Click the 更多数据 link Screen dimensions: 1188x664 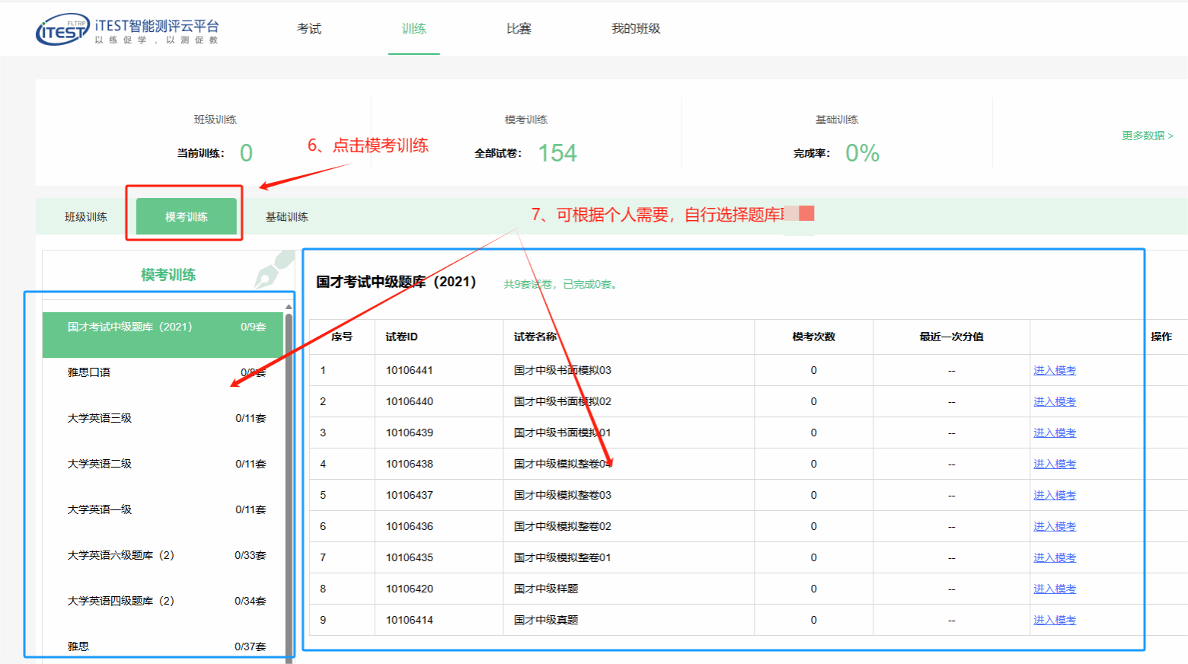pyautogui.click(x=1146, y=136)
